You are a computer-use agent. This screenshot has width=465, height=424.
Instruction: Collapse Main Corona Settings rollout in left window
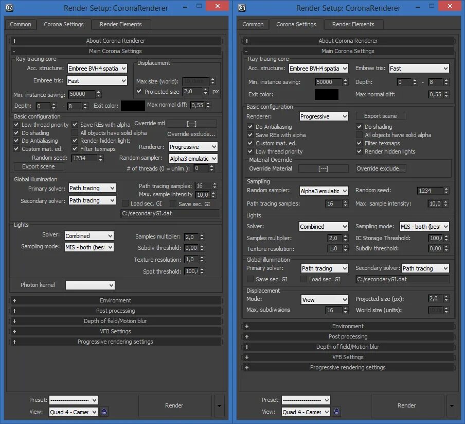[x=116, y=51]
